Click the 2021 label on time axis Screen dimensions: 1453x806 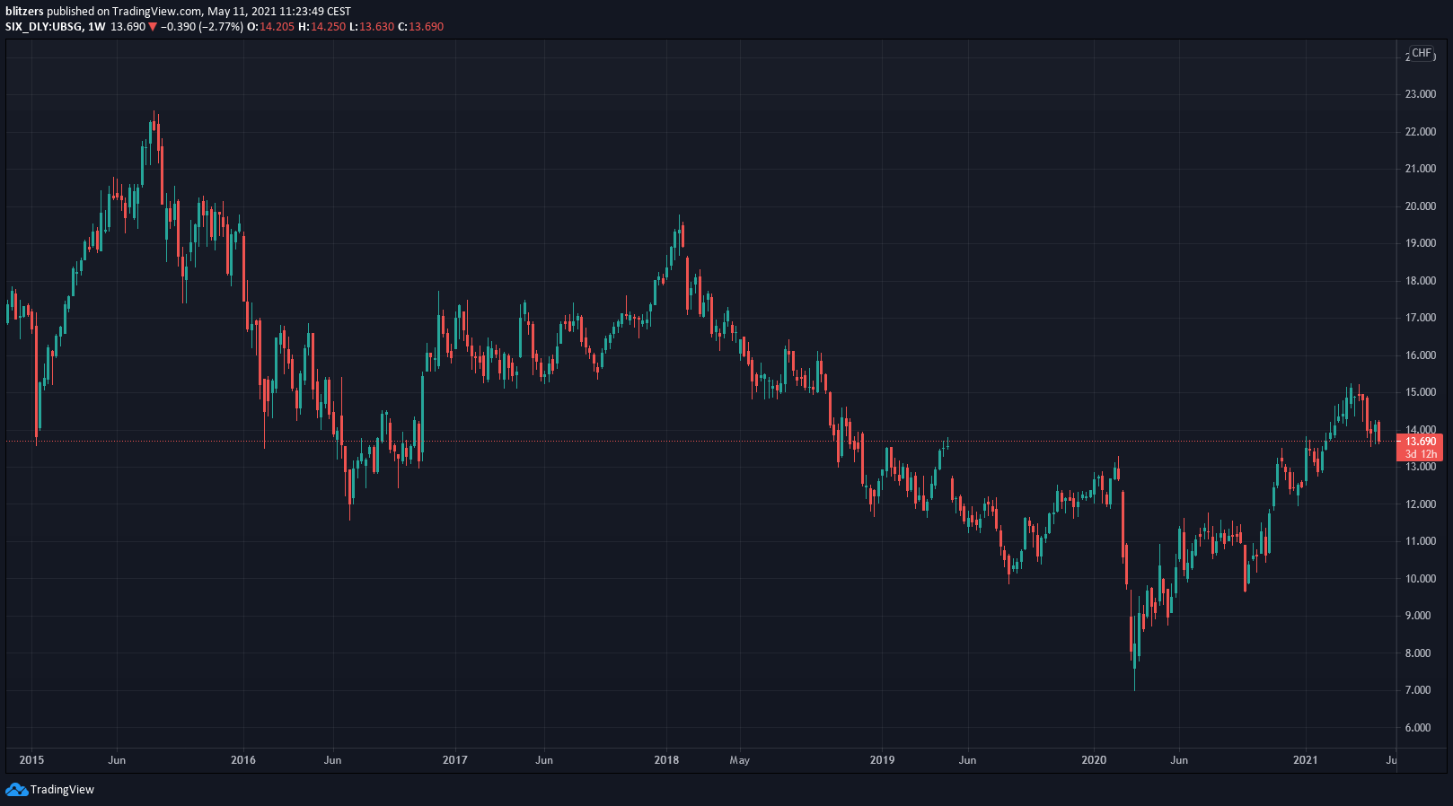tap(1306, 760)
